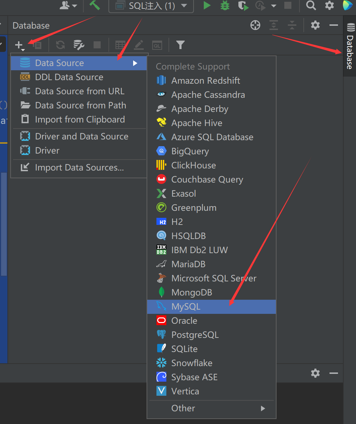Select the Data Source menu item
This screenshot has height=424, width=356.
click(x=79, y=63)
